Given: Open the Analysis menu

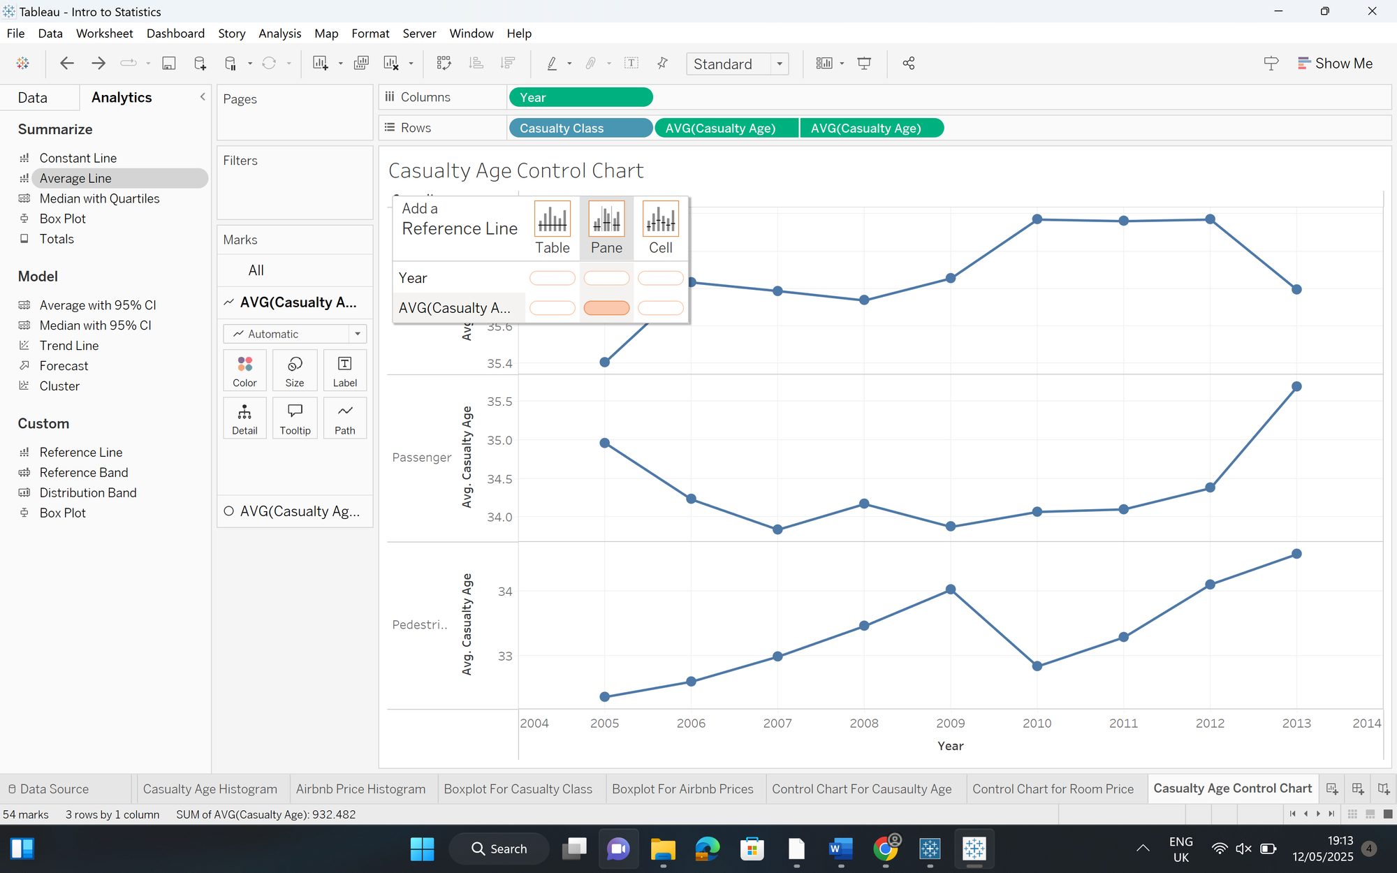Looking at the screenshot, I should tap(279, 34).
